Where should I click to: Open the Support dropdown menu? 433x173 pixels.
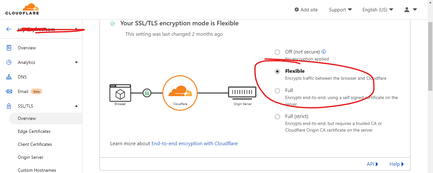coord(340,10)
